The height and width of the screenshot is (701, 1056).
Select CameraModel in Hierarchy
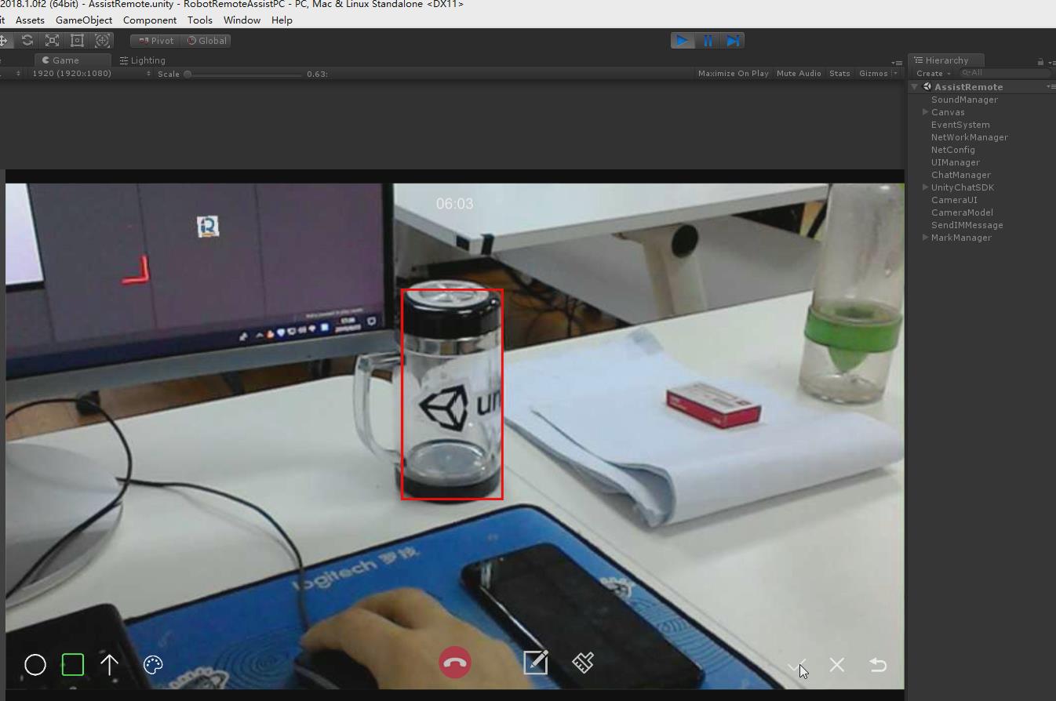[x=962, y=212]
